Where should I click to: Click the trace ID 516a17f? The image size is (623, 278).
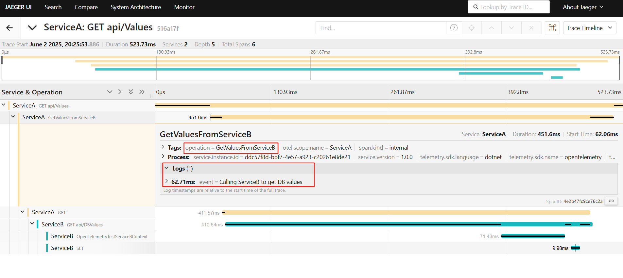(x=168, y=28)
